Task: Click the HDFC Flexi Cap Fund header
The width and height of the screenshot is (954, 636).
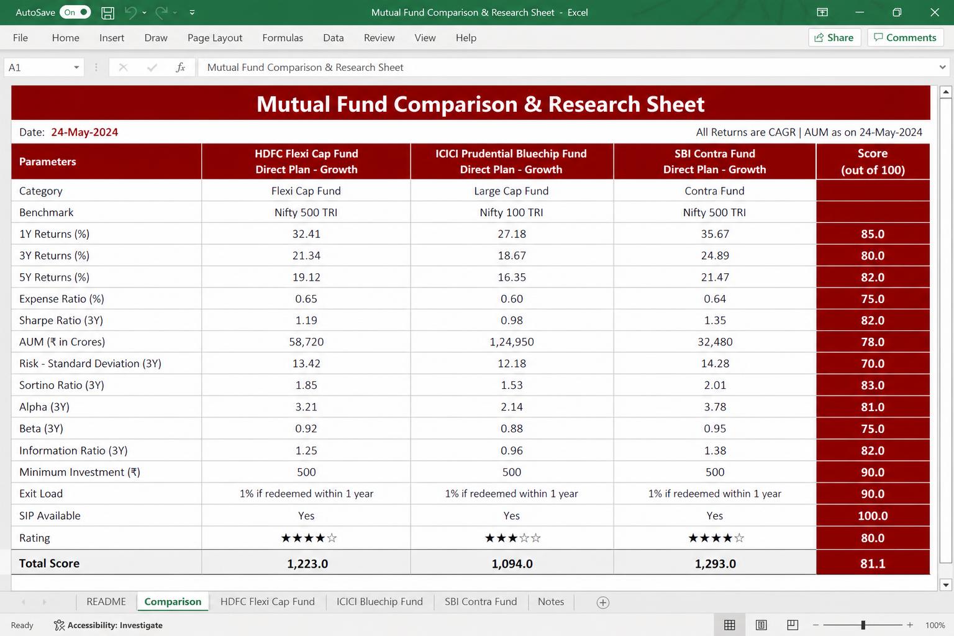Action: (306, 161)
